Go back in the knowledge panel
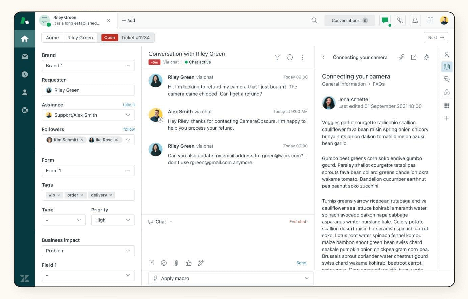Screen dimensions: 468x299 [323, 57]
